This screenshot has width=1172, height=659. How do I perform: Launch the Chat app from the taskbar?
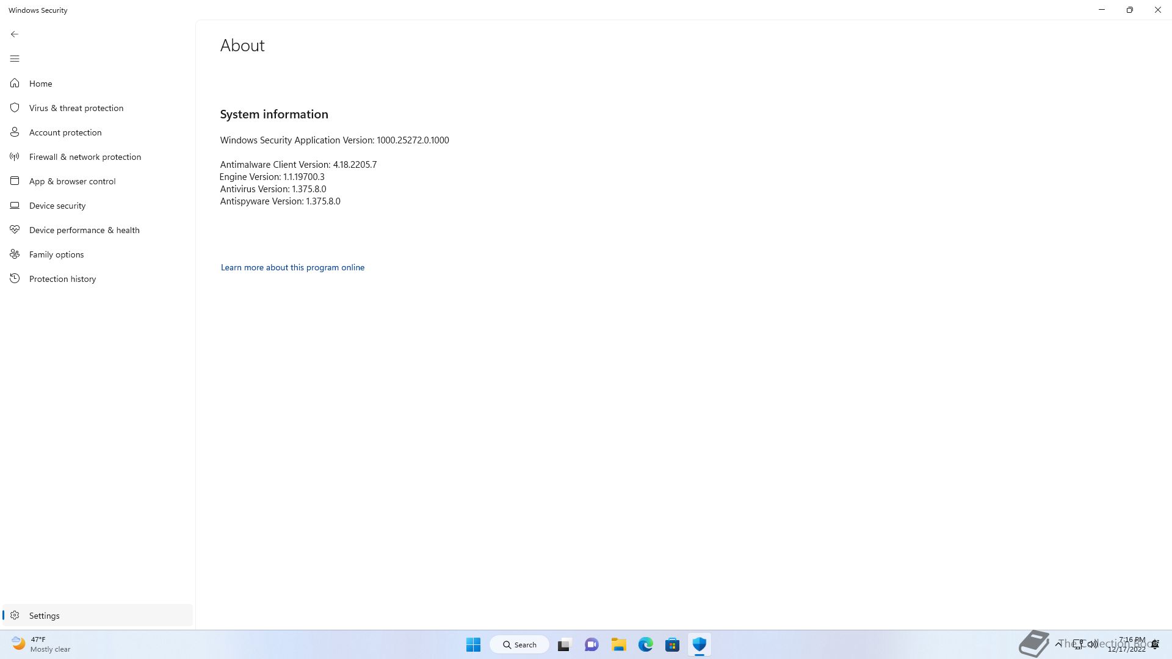pyautogui.click(x=591, y=644)
